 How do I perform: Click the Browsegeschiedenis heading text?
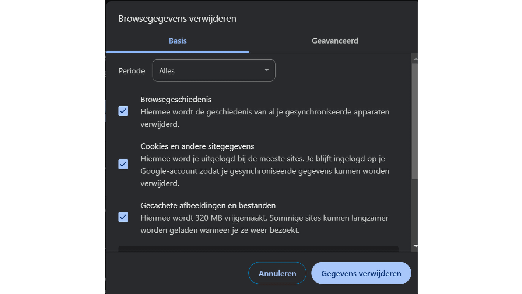coord(176,100)
